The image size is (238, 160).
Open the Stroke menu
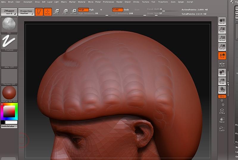click(136, 2)
